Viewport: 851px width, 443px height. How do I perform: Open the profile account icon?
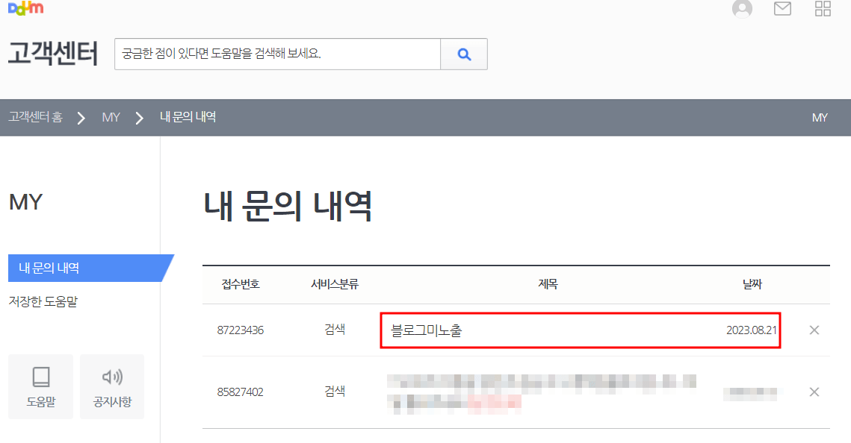742,10
